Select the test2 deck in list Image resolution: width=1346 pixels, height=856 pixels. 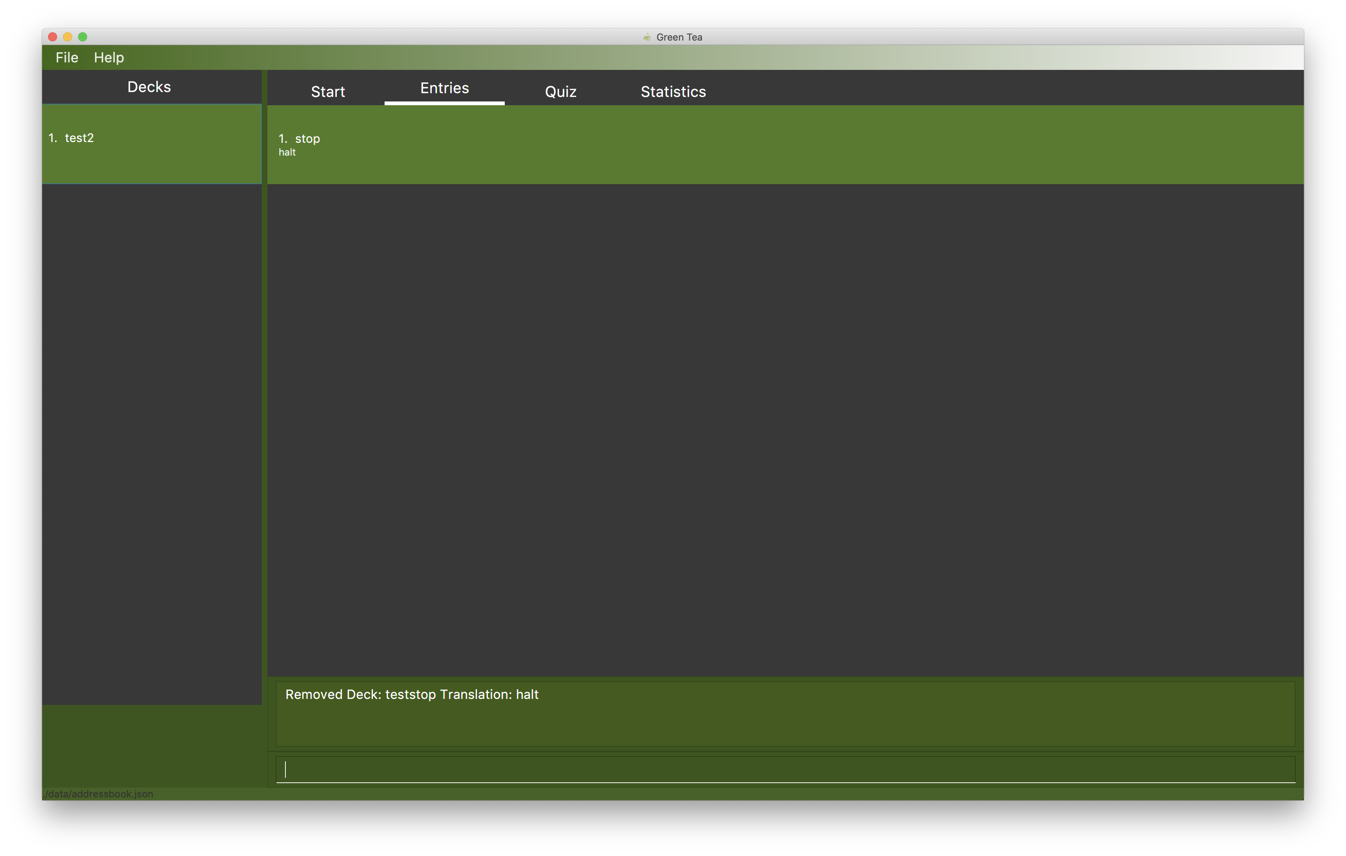(79, 138)
